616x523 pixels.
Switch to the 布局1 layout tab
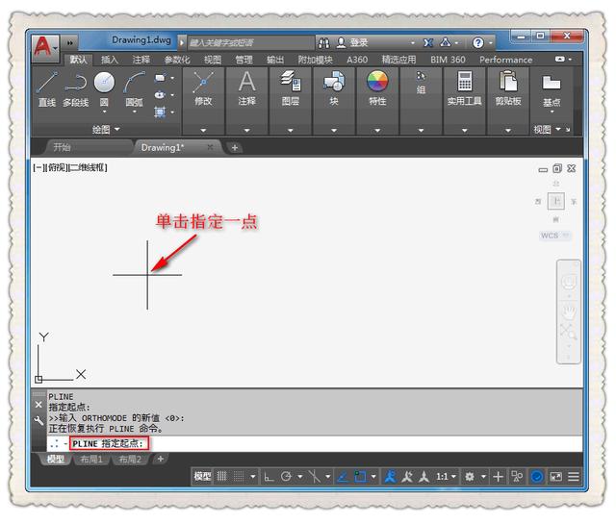point(91,459)
